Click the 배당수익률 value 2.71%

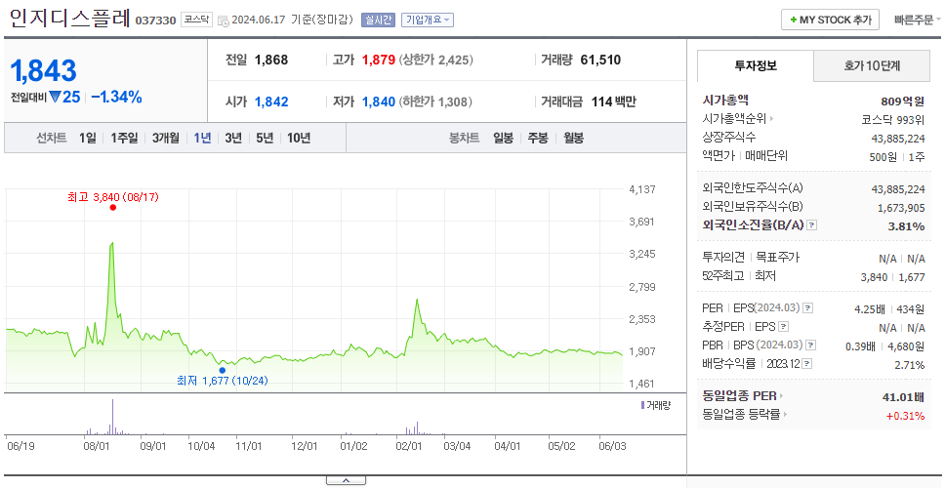point(910,365)
